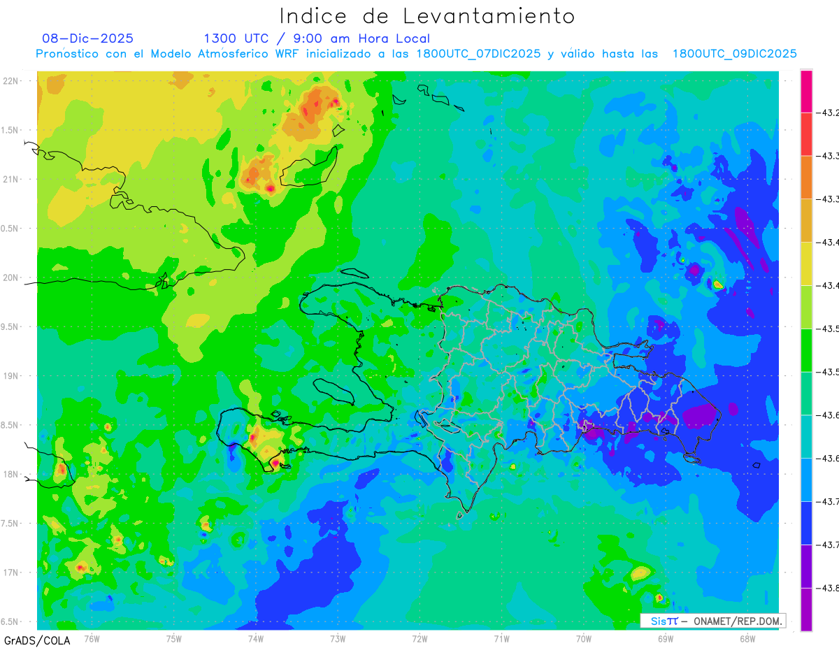Screen dimensions: 839x648
Task: Click the "74W" longitude label
Action: tap(256, 638)
